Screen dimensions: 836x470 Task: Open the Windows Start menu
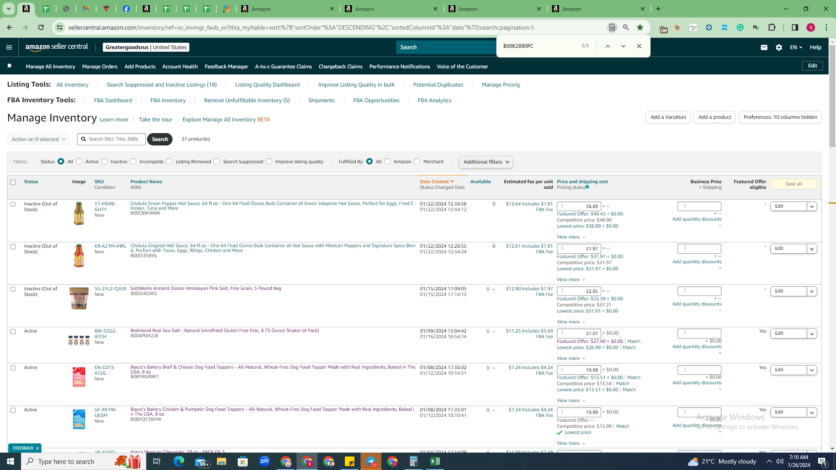point(10,461)
